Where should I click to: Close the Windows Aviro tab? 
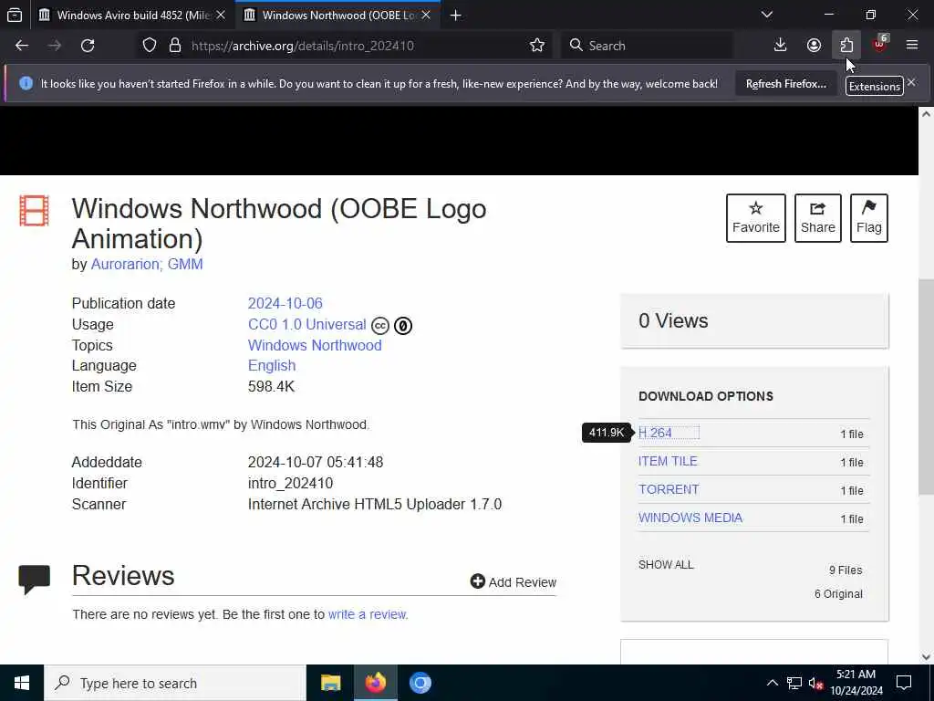pyautogui.click(x=221, y=16)
